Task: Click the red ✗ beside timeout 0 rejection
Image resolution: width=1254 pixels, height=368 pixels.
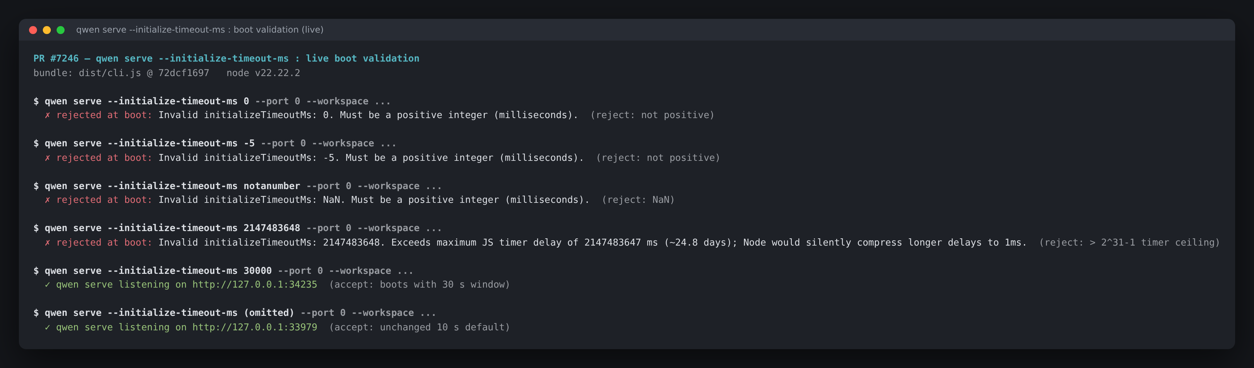Action: [x=47, y=115]
